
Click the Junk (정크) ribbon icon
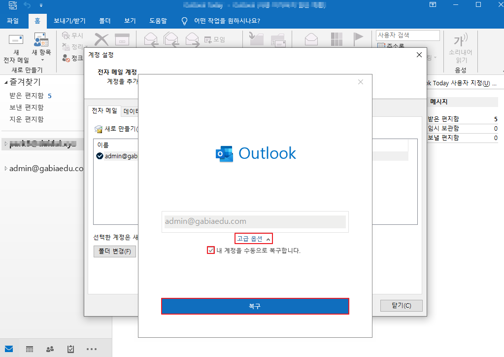pos(66,58)
